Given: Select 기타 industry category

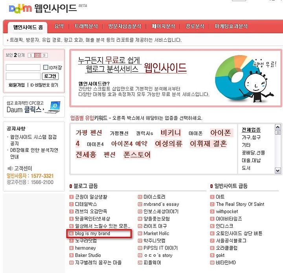Looking at the screenshot, I should point(246,145).
